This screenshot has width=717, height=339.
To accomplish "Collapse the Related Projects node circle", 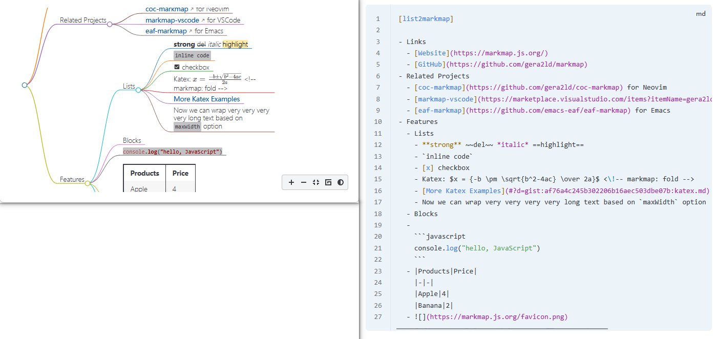I will [110, 24].
